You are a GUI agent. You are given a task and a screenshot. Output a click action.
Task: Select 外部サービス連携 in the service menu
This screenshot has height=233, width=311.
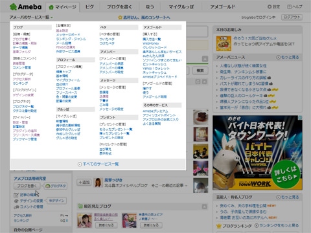(68, 52)
